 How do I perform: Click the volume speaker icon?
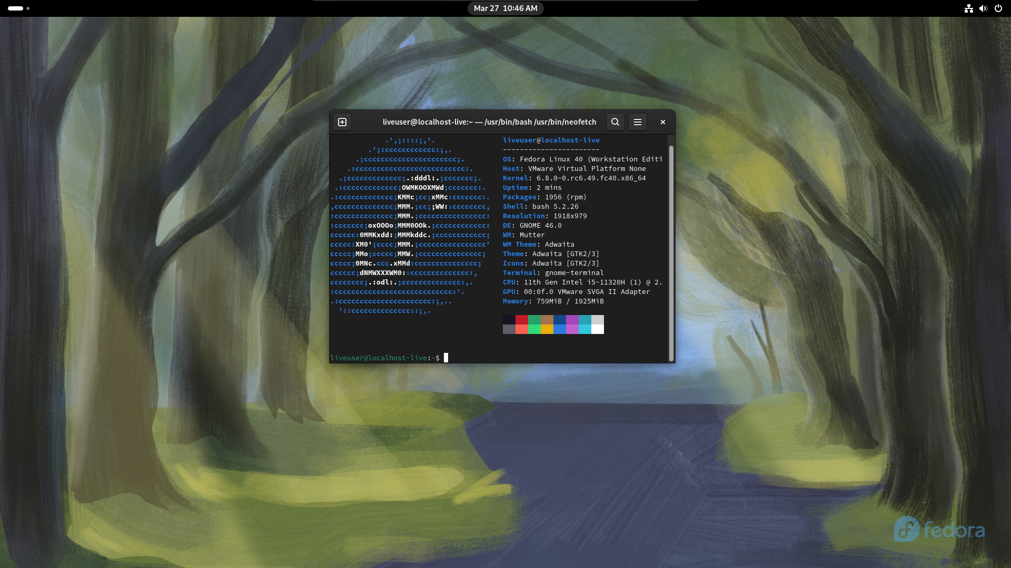pos(983,8)
